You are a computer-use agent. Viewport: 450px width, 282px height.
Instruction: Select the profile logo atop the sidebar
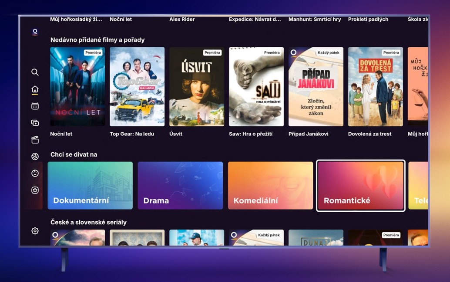(x=35, y=32)
